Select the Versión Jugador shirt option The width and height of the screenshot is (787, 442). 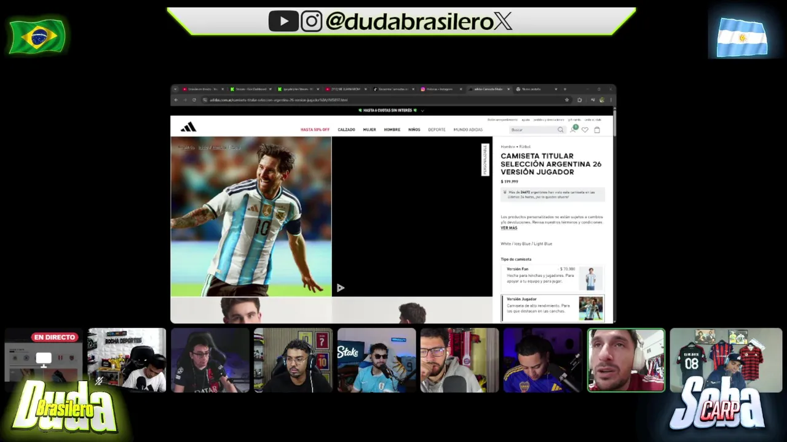pyautogui.click(x=552, y=308)
